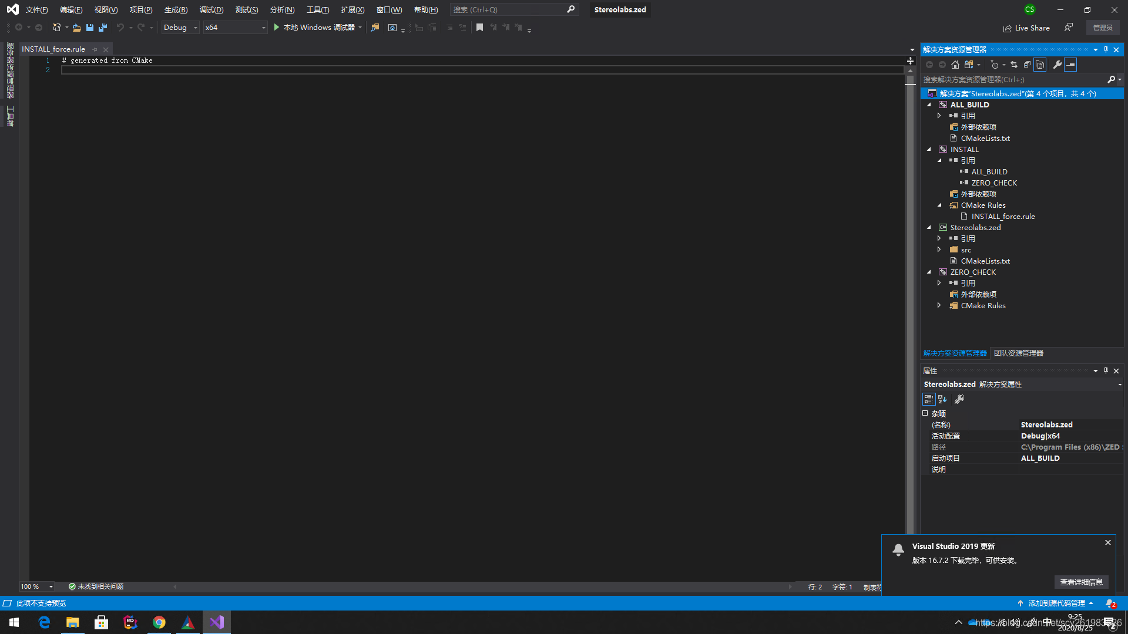Collapse the ALL_BUILD project node

pos(929,104)
